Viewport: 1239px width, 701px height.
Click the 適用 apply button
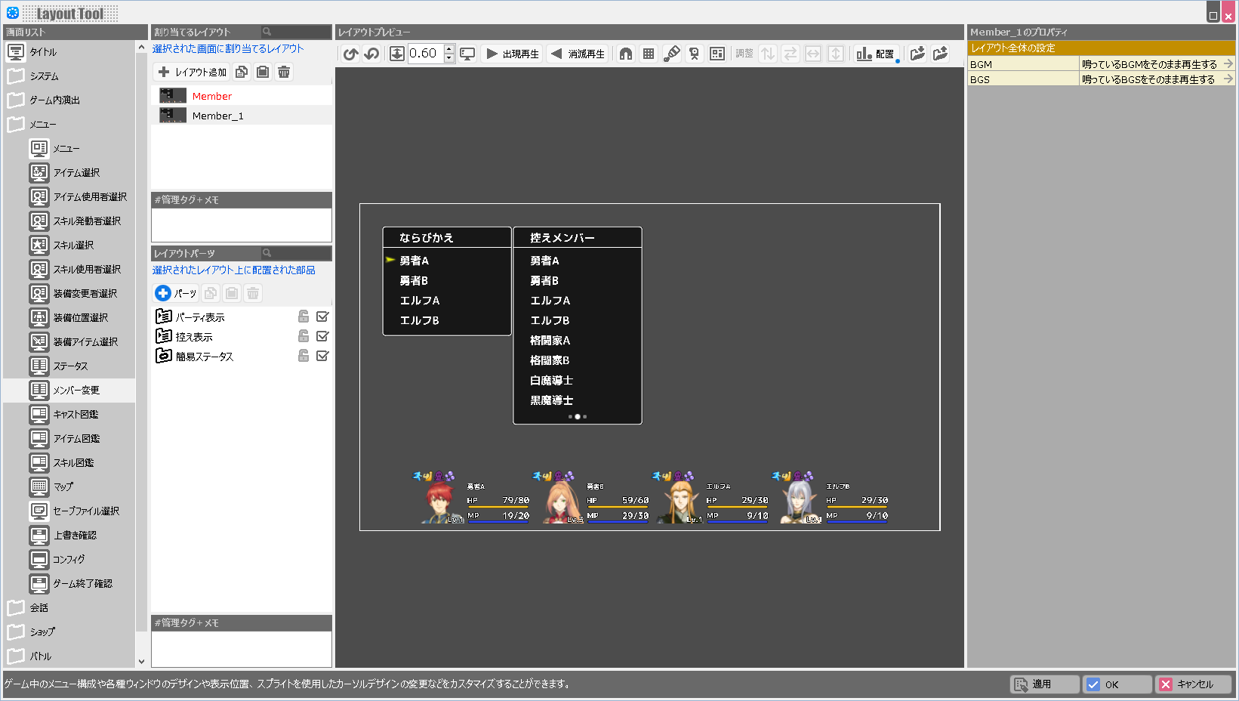(1044, 684)
